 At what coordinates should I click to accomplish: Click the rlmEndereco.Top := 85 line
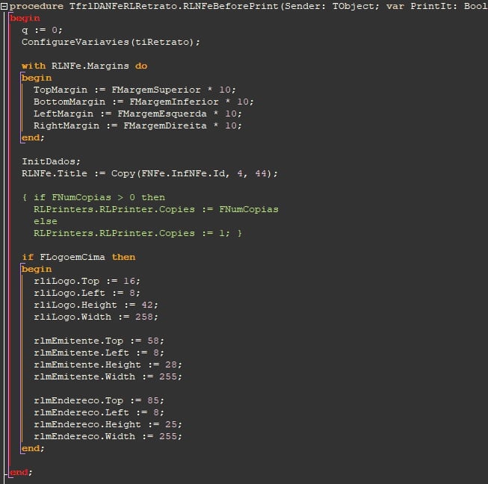[x=99, y=400]
